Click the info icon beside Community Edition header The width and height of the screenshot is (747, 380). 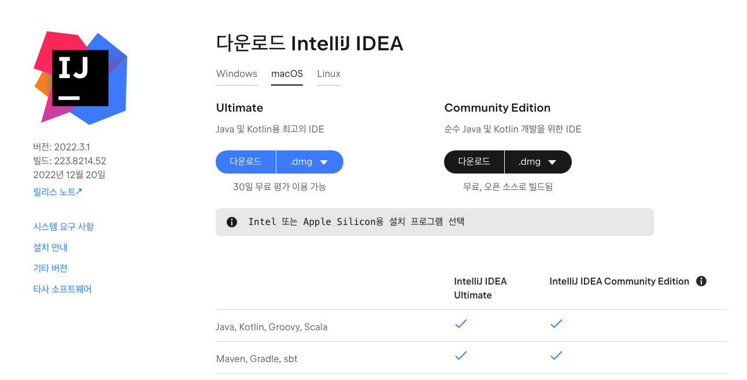point(701,281)
